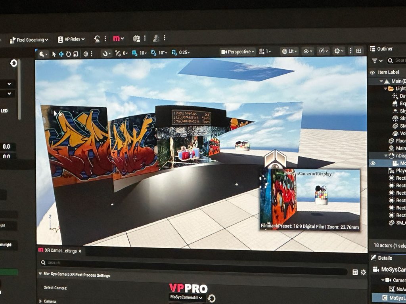Screen dimensions: 406x304
Task: Toggle surface snapping magnet icon
Action: click(105, 53)
